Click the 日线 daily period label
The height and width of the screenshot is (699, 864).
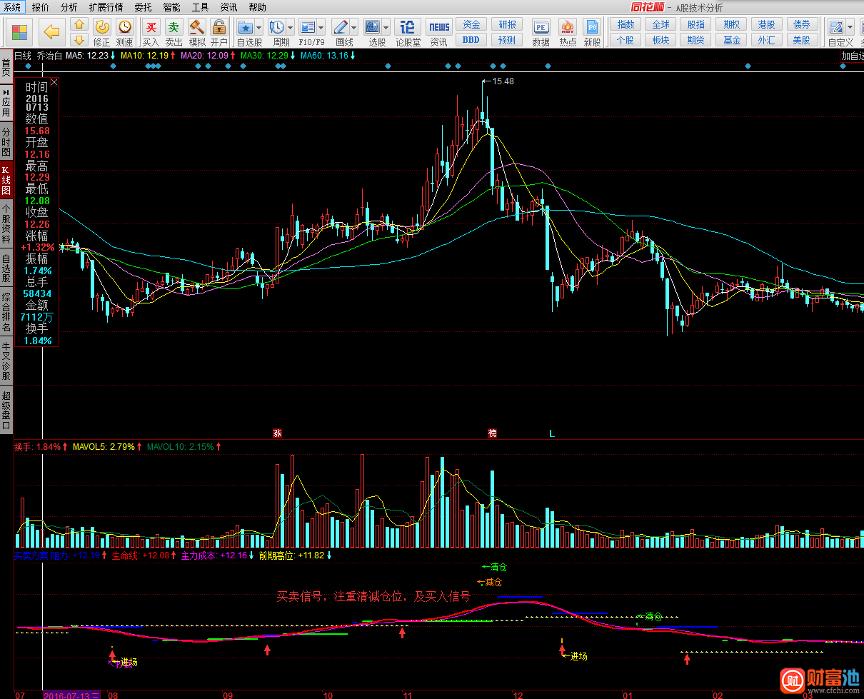click(23, 56)
